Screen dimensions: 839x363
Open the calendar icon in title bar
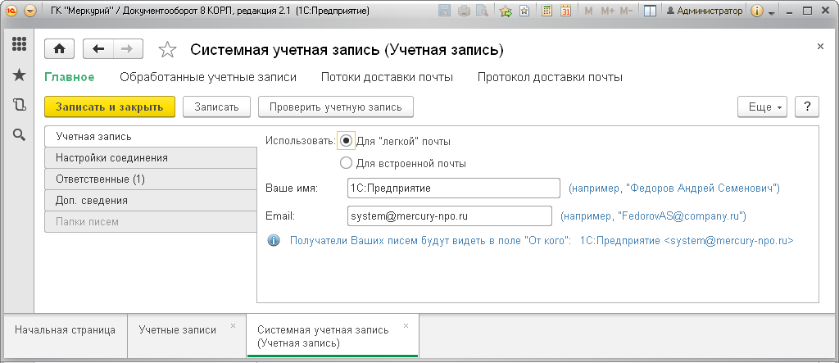click(x=565, y=11)
